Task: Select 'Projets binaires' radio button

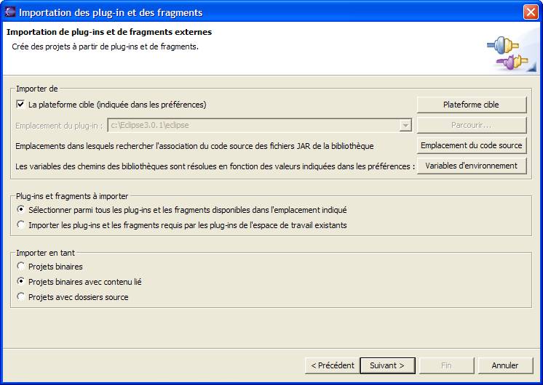Action: [20, 267]
